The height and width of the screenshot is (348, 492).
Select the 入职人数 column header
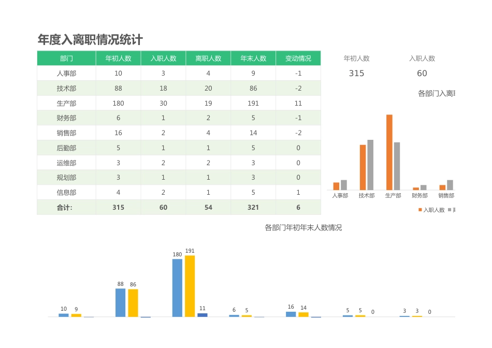tap(163, 58)
